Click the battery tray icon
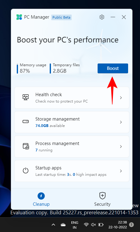Screen dimensions: 140x232 [101, 225]
